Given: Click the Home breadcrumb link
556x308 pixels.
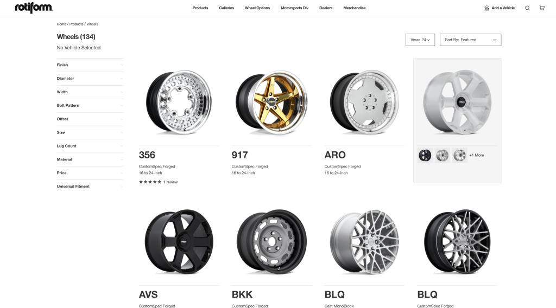Looking at the screenshot, I should pos(61,24).
